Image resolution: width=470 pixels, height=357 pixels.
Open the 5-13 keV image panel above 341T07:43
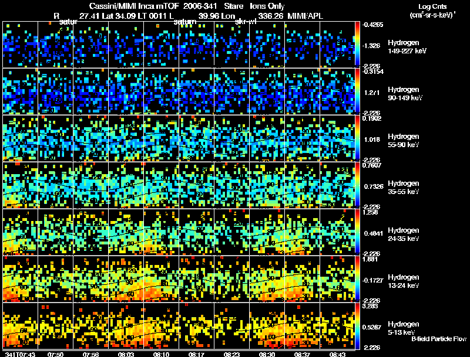[x=21, y=326]
